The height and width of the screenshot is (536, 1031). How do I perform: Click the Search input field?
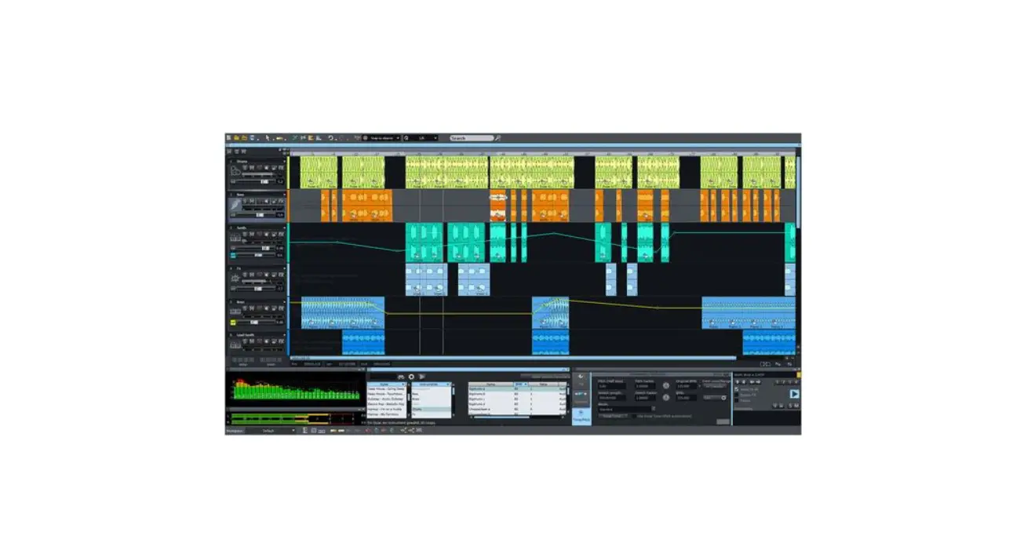point(472,138)
